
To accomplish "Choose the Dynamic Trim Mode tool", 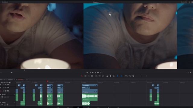I will 89,76.
